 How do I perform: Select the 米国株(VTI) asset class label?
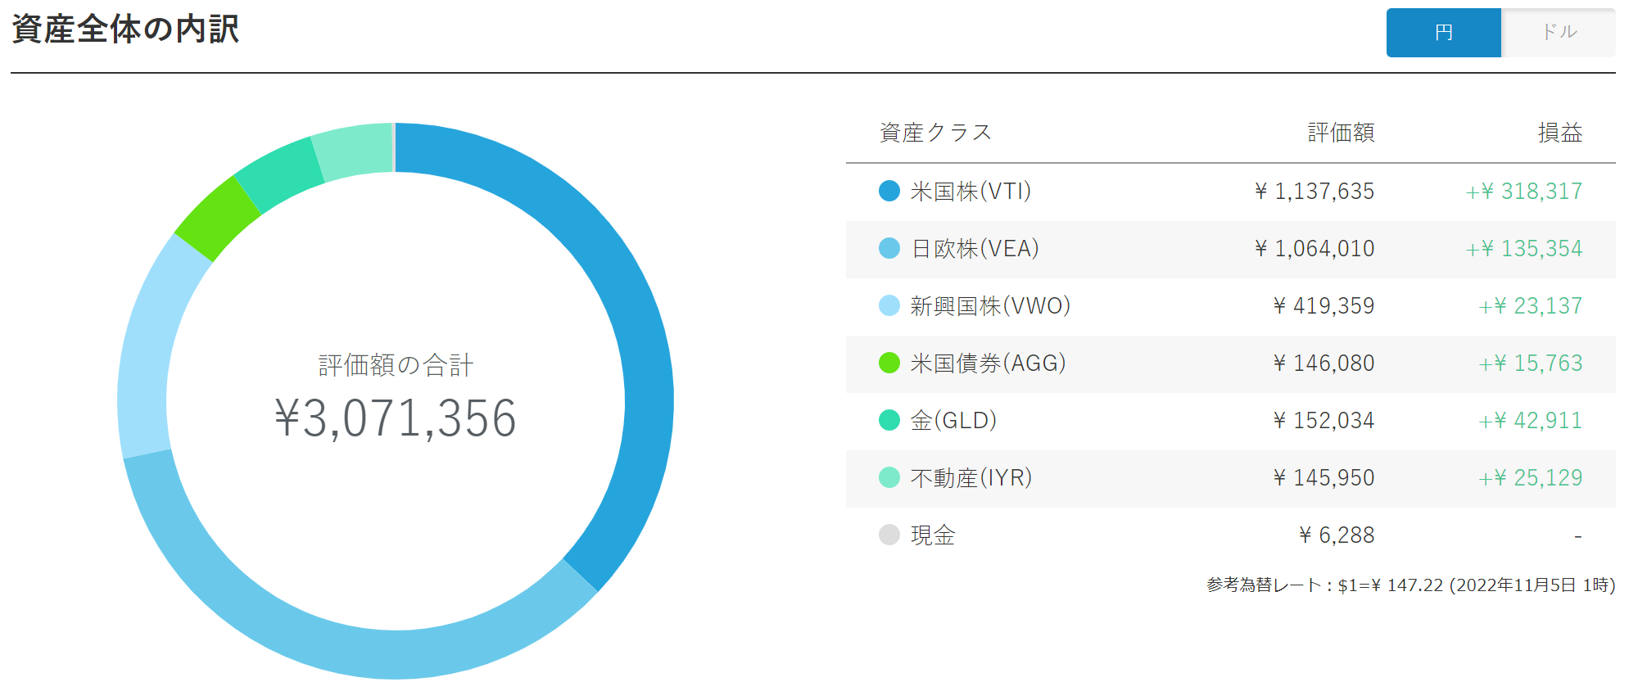point(971,191)
